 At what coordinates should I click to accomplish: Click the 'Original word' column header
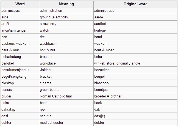(x=135, y=4)
